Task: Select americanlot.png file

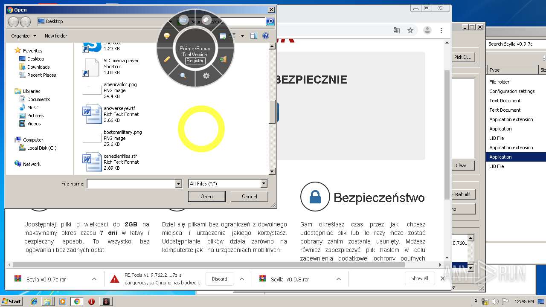Action: click(x=112, y=90)
